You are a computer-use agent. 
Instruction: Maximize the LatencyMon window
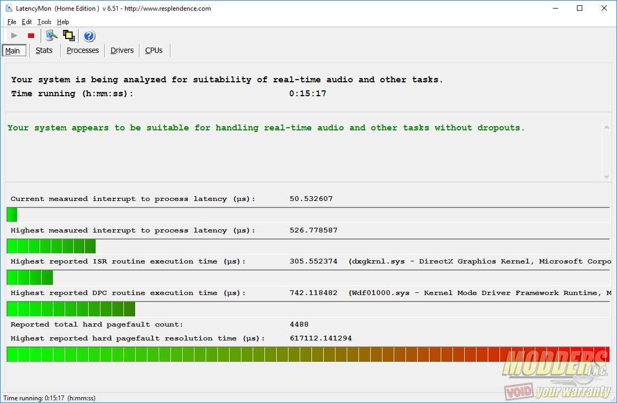point(580,8)
